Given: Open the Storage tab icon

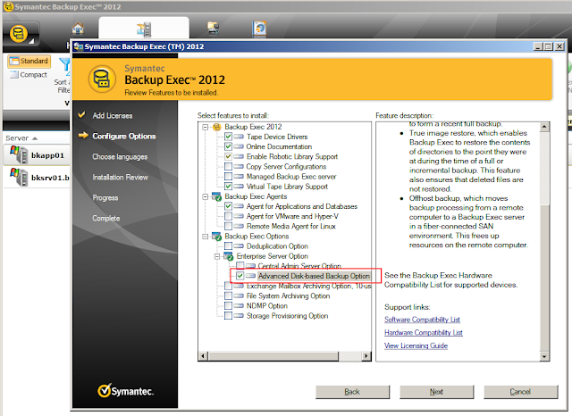Looking at the screenshot, I should point(213,28).
